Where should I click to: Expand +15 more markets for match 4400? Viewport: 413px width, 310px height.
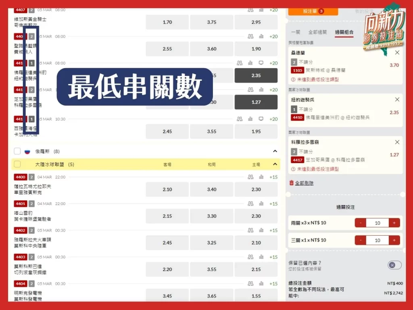coord(273,177)
